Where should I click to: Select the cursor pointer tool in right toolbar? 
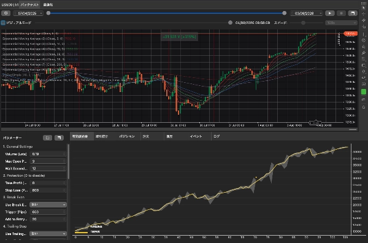coord(364,8)
